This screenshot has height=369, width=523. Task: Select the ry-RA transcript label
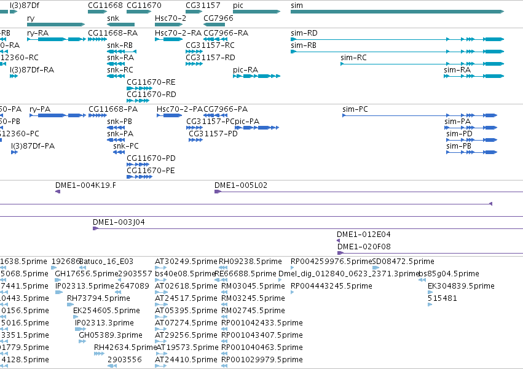pos(37,33)
